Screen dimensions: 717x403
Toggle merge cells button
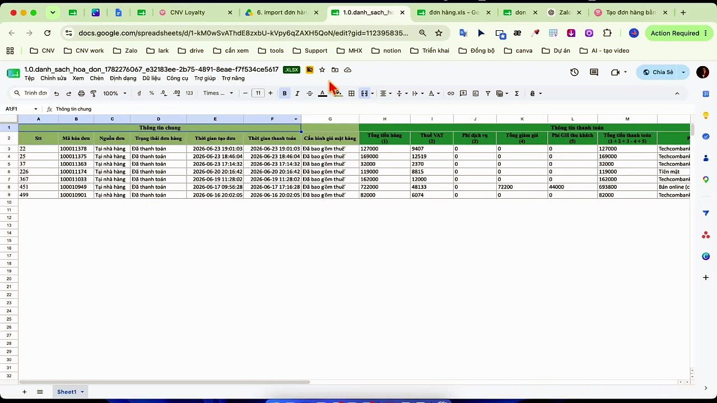tap(364, 93)
